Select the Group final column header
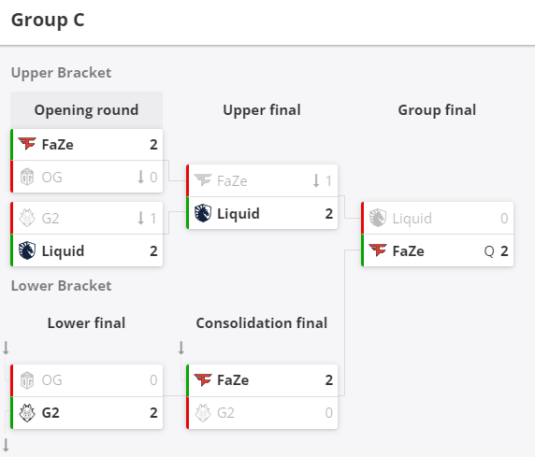Viewport: 535px width, 457px height. (437, 110)
